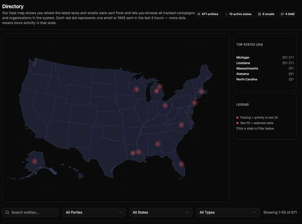Viewport: 302px width, 224px height.
Task: Select Michigan in Top States list
Action: click(x=265, y=57)
